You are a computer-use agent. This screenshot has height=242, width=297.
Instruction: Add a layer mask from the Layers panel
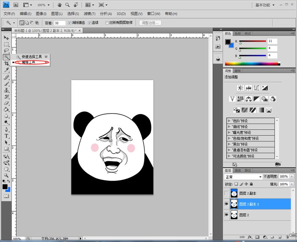tap(257, 237)
